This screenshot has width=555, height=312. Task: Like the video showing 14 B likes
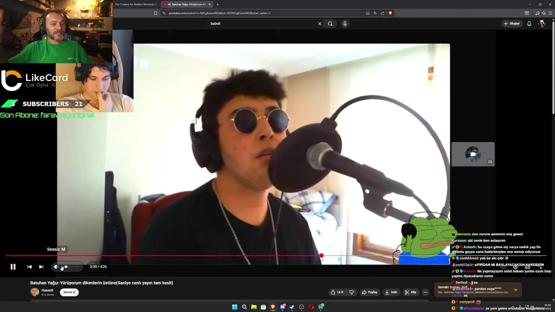pos(337,292)
